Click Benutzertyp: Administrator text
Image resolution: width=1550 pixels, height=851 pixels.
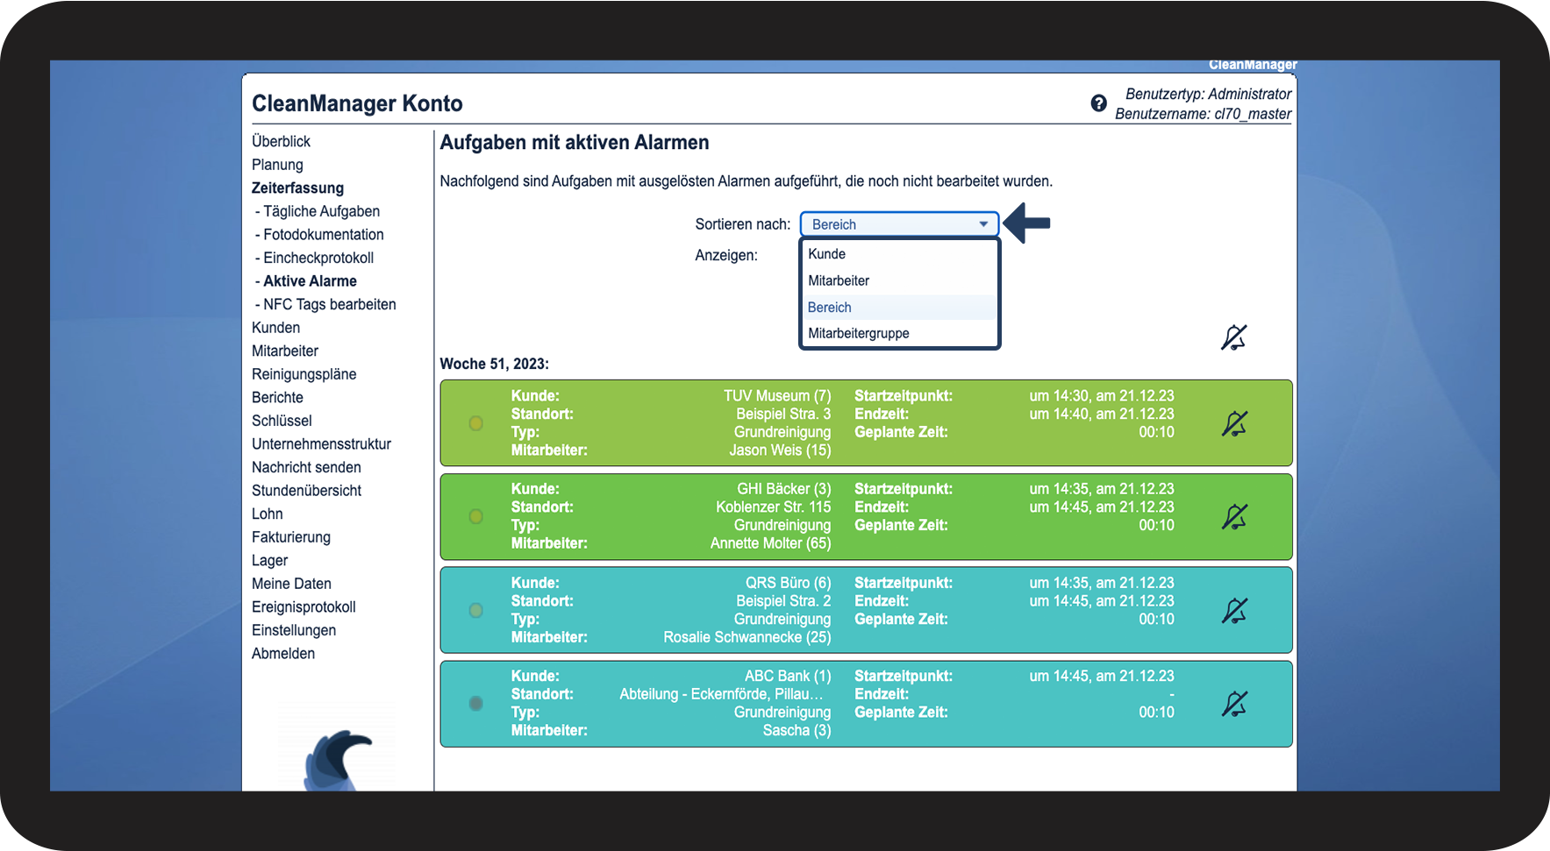tap(1209, 94)
